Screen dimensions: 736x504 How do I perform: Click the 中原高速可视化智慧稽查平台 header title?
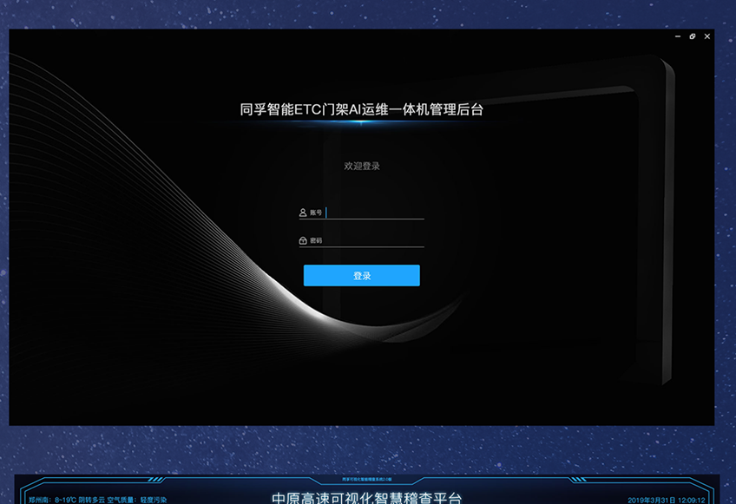367,498
